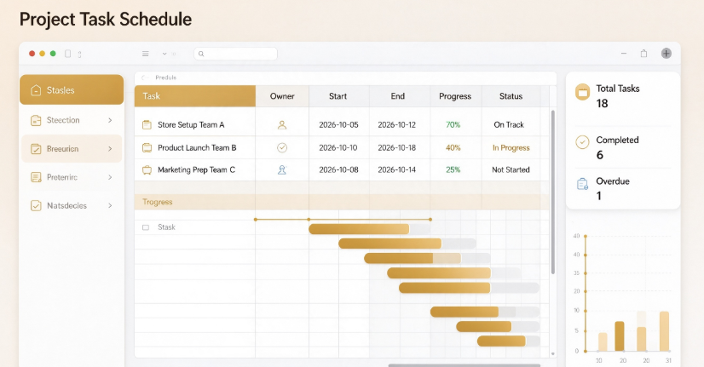Click the In Progress status
The width and height of the screenshot is (704, 367).
[511, 147]
